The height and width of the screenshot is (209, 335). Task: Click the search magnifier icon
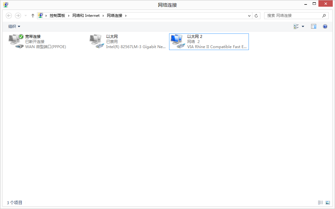(324, 16)
